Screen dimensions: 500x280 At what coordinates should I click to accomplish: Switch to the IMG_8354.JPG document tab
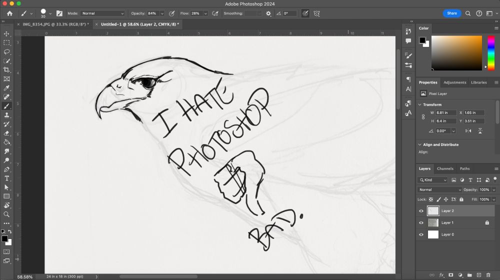[55, 24]
